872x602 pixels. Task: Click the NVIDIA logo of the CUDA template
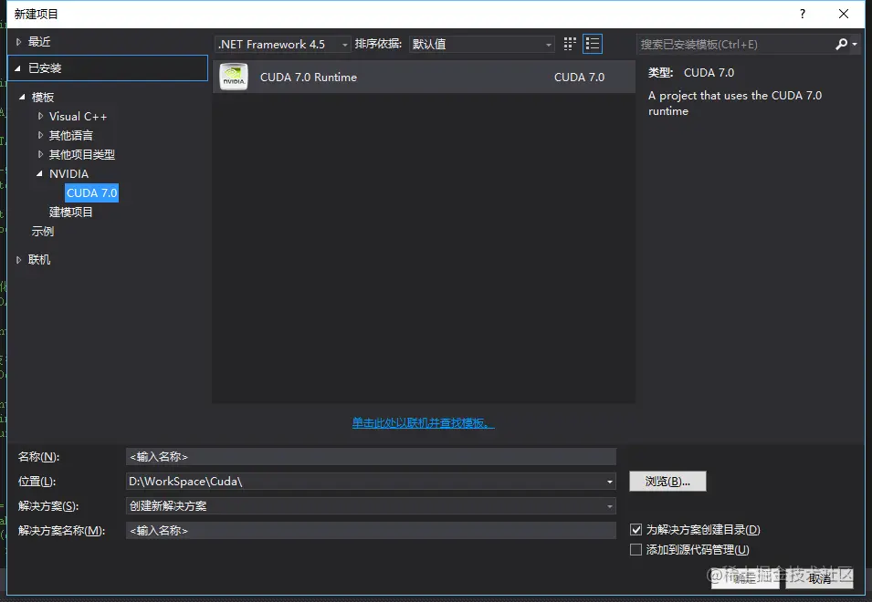pyautogui.click(x=234, y=77)
